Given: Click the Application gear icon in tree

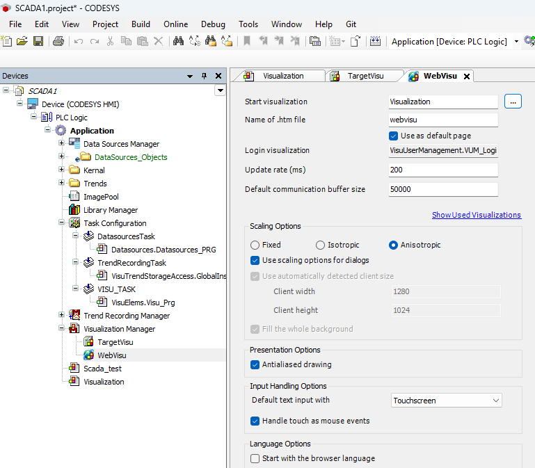Looking at the screenshot, I should pyautogui.click(x=61, y=130).
